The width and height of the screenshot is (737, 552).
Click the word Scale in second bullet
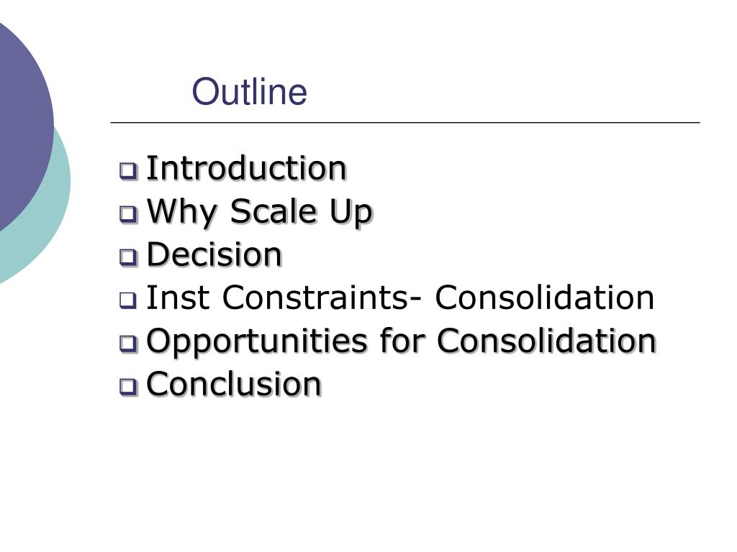(x=273, y=211)
